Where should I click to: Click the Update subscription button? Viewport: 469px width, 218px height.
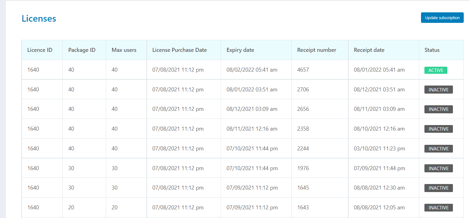(442, 18)
